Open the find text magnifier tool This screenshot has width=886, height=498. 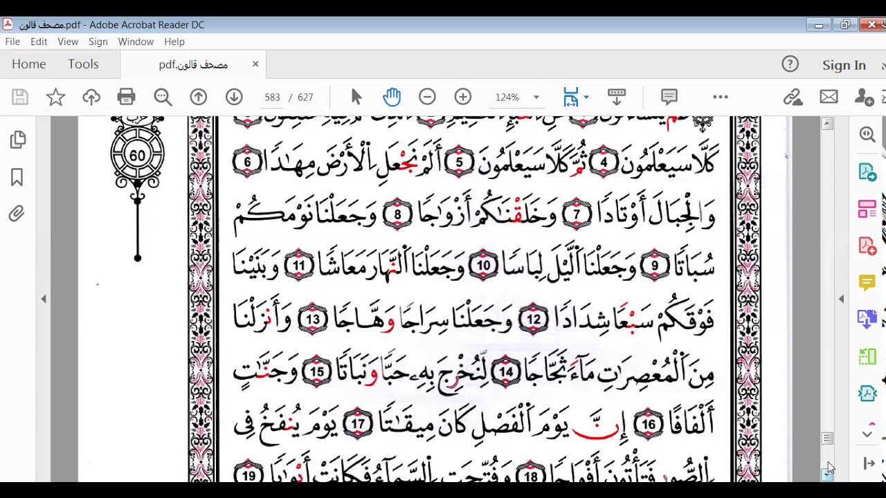tap(163, 98)
